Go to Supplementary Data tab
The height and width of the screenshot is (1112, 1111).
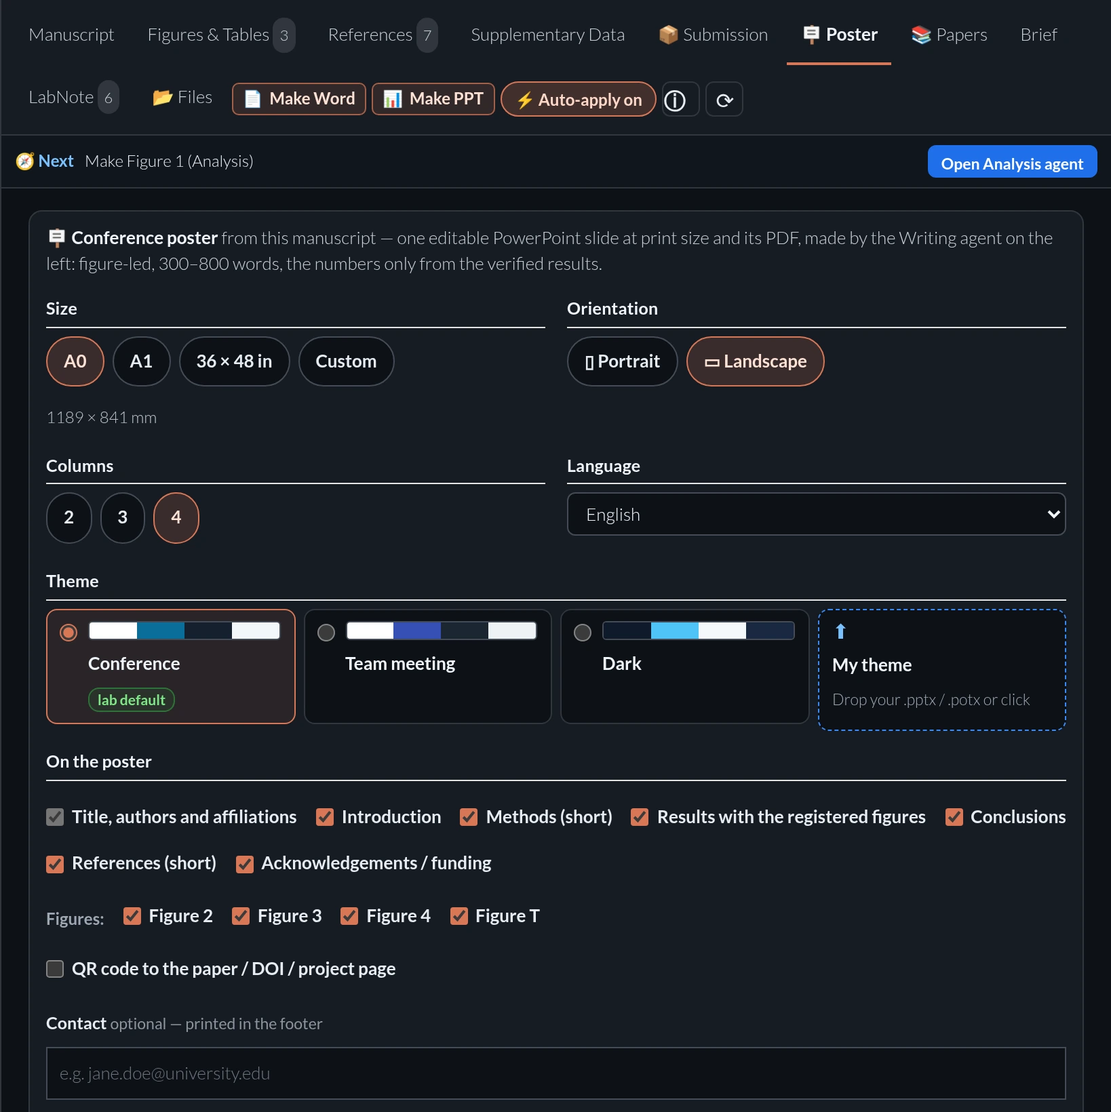click(x=547, y=35)
